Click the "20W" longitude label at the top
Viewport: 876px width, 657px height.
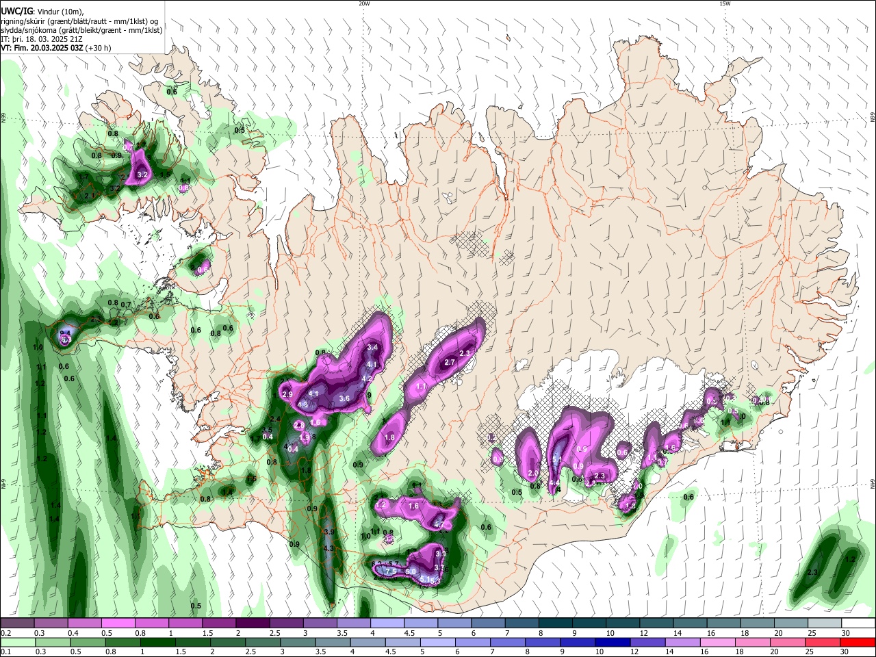pyautogui.click(x=364, y=3)
